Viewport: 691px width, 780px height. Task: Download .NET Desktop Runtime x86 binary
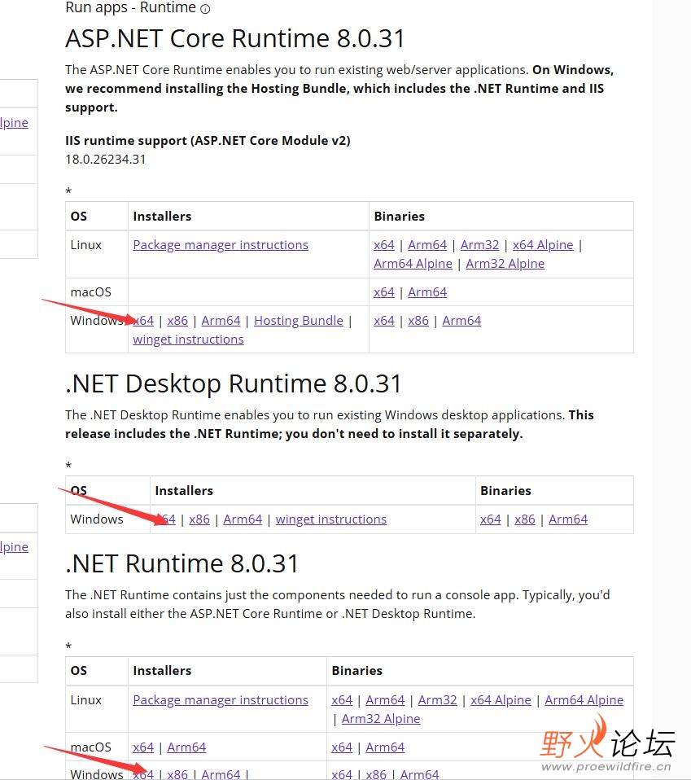click(x=524, y=519)
